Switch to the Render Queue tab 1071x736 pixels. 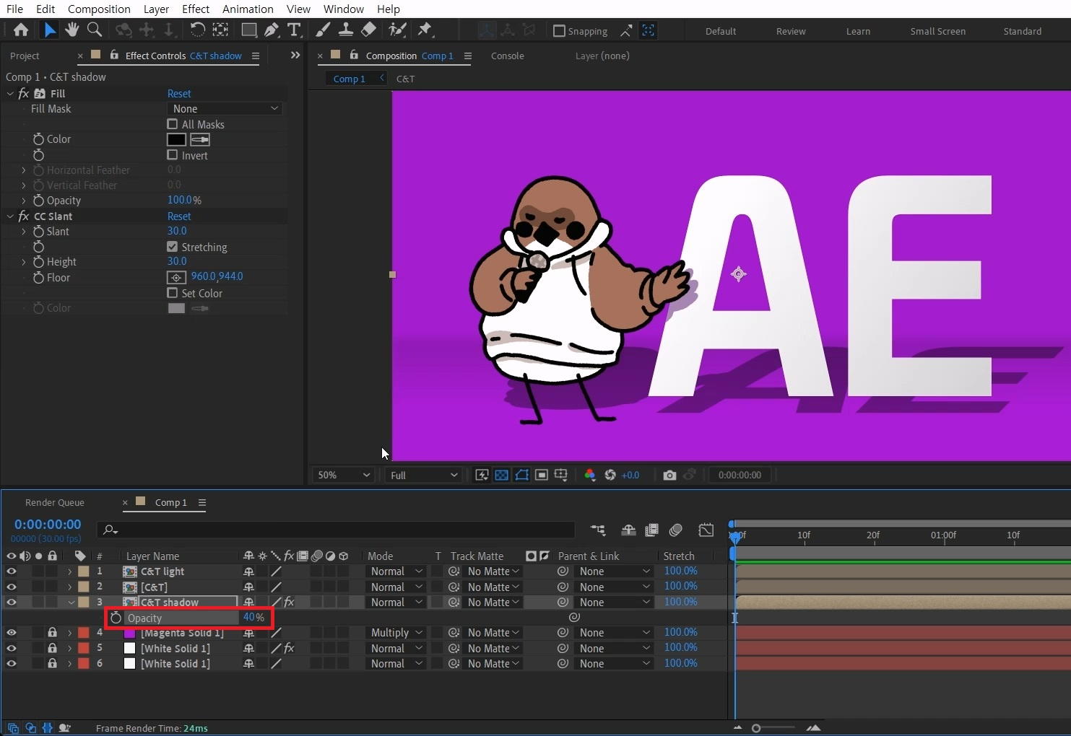tap(55, 502)
